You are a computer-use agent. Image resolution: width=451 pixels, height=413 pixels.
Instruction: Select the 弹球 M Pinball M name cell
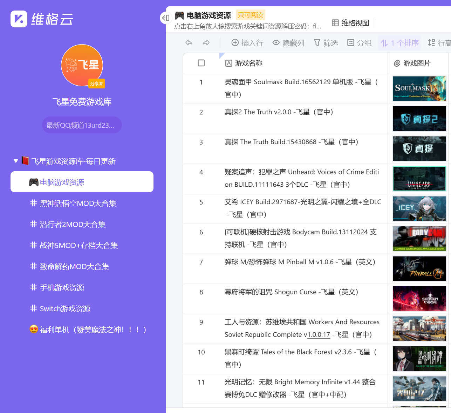click(303, 269)
